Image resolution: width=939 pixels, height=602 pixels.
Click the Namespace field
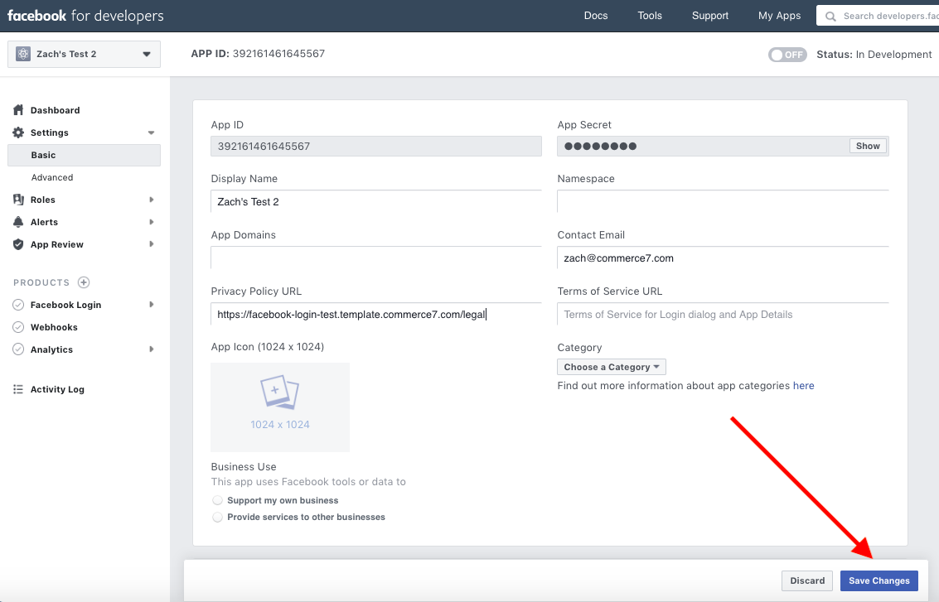[x=723, y=202]
